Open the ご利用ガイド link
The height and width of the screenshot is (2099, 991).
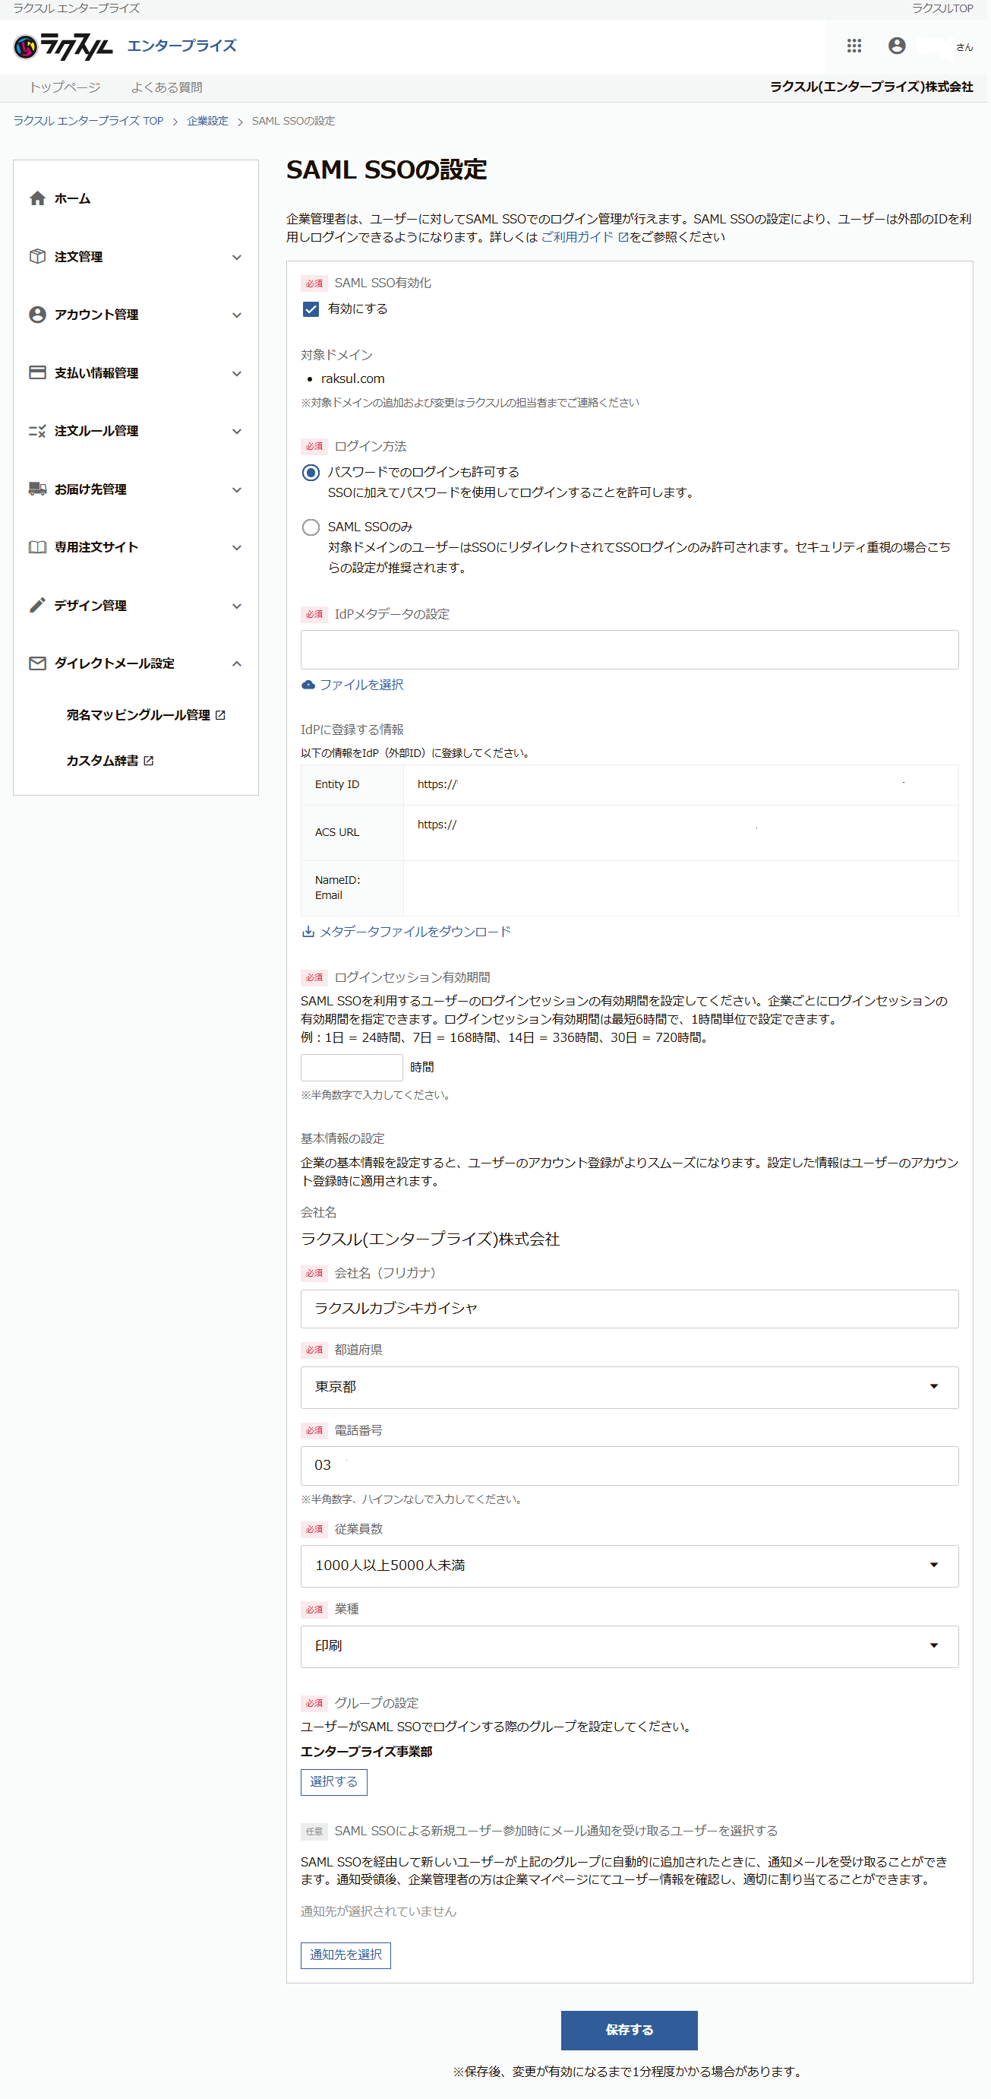576,237
